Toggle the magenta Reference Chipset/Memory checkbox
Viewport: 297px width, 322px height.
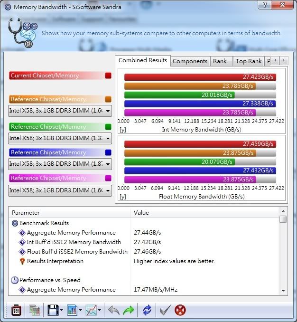(x=108, y=178)
